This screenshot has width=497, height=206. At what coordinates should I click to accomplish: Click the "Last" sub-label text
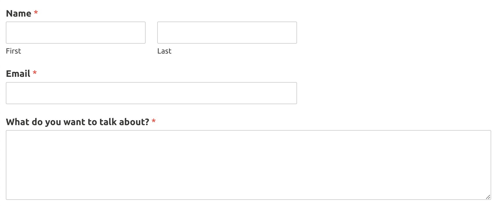click(x=164, y=51)
